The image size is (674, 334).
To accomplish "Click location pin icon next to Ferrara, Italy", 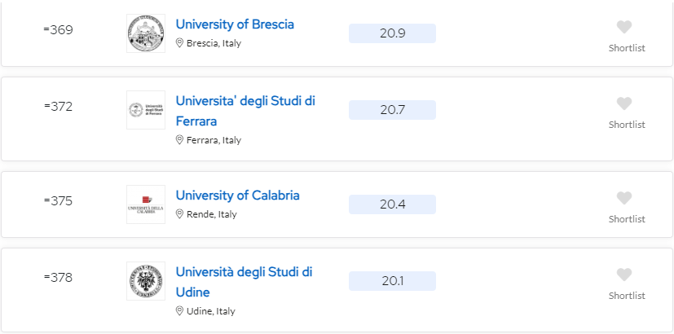I will [179, 140].
